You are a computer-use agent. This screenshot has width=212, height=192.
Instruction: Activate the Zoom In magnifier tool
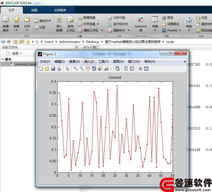[x=76, y=69]
